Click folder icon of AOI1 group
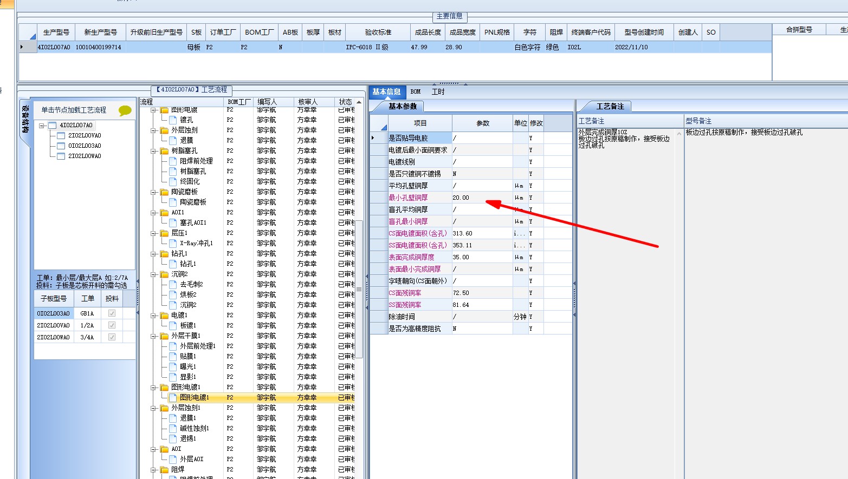 click(x=165, y=213)
